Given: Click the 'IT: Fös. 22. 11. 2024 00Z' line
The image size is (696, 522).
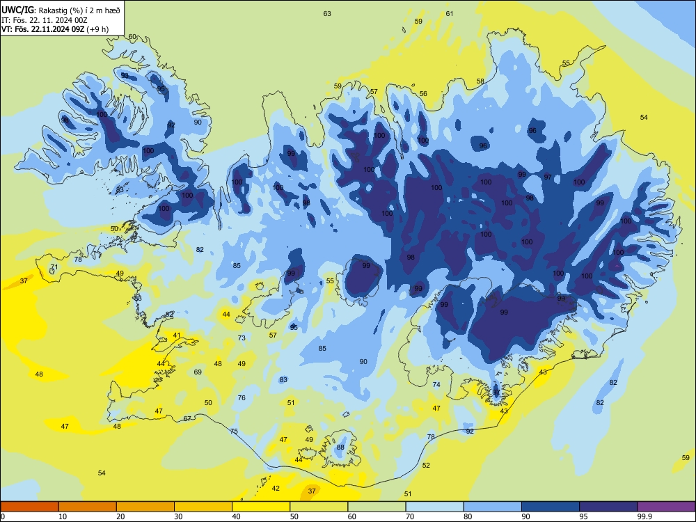Looking at the screenshot, I should pyautogui.click(x=45, y=20).
